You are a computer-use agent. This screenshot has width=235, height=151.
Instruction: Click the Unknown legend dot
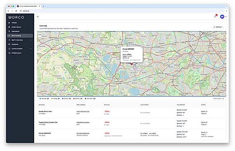pos(86,98)
